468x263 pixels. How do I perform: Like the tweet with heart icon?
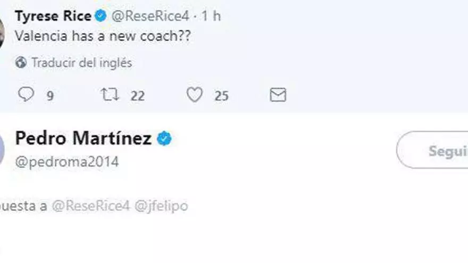[x=195, y=95]
